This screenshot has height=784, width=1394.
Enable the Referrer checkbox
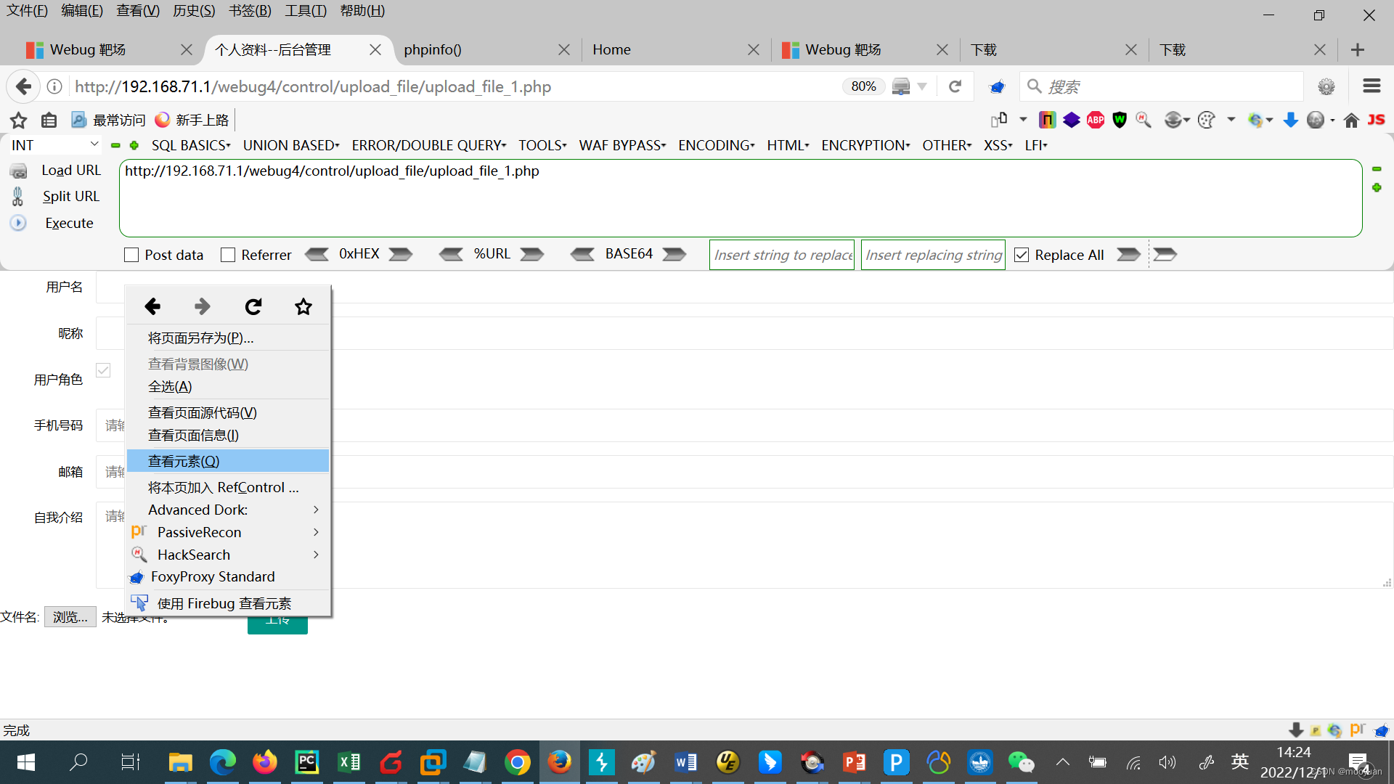click(228, 256)
